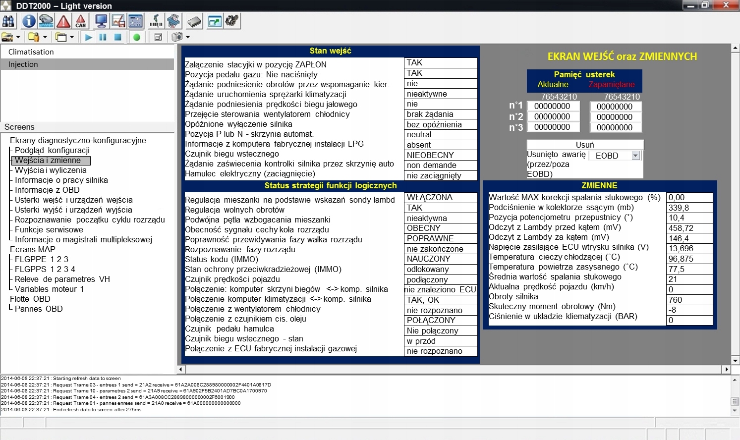Click the memory chip icon
This screenshot has width=740, height=440.
(x=194, y=21)
